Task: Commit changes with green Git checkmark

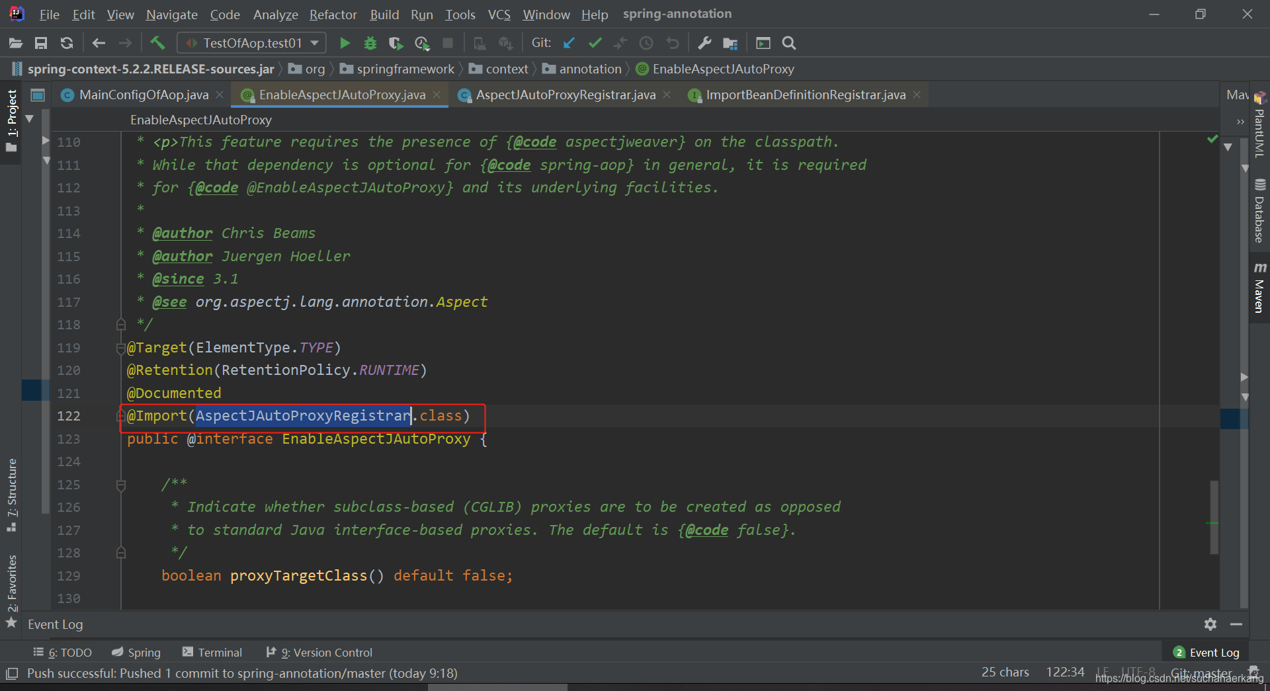Action: point(595,43)
